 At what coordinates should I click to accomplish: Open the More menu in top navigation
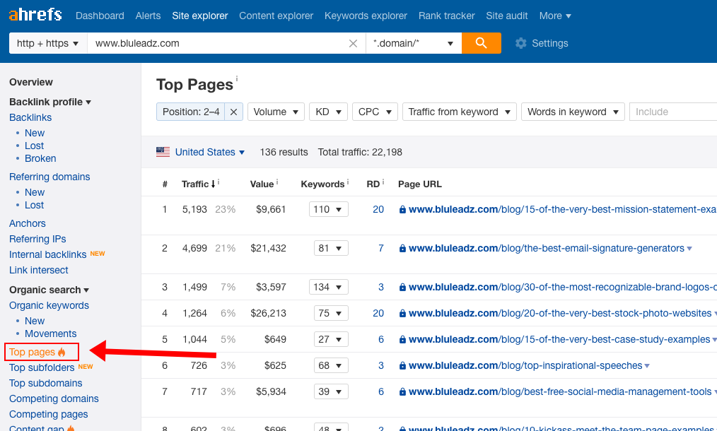pyautogui.click(x=555, y=16)
